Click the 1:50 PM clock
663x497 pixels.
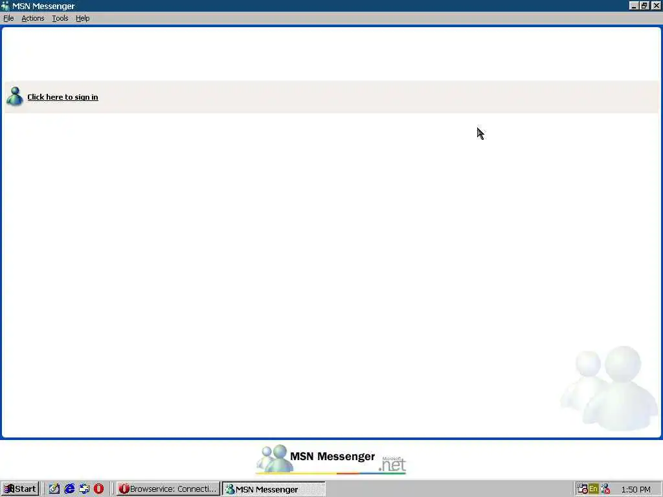pos(636,489)
